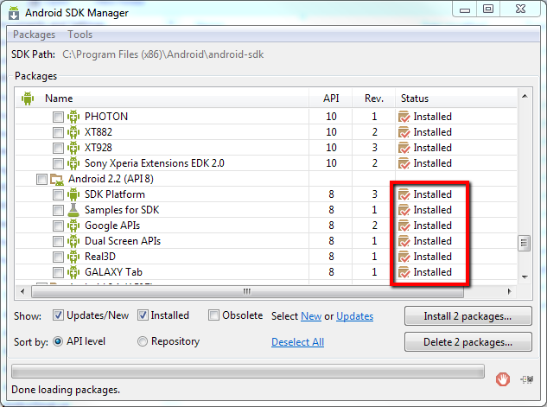This screenshot has width=547, height=407.
Task: Click the red stop-loading icon
Action: pos(503,378)
